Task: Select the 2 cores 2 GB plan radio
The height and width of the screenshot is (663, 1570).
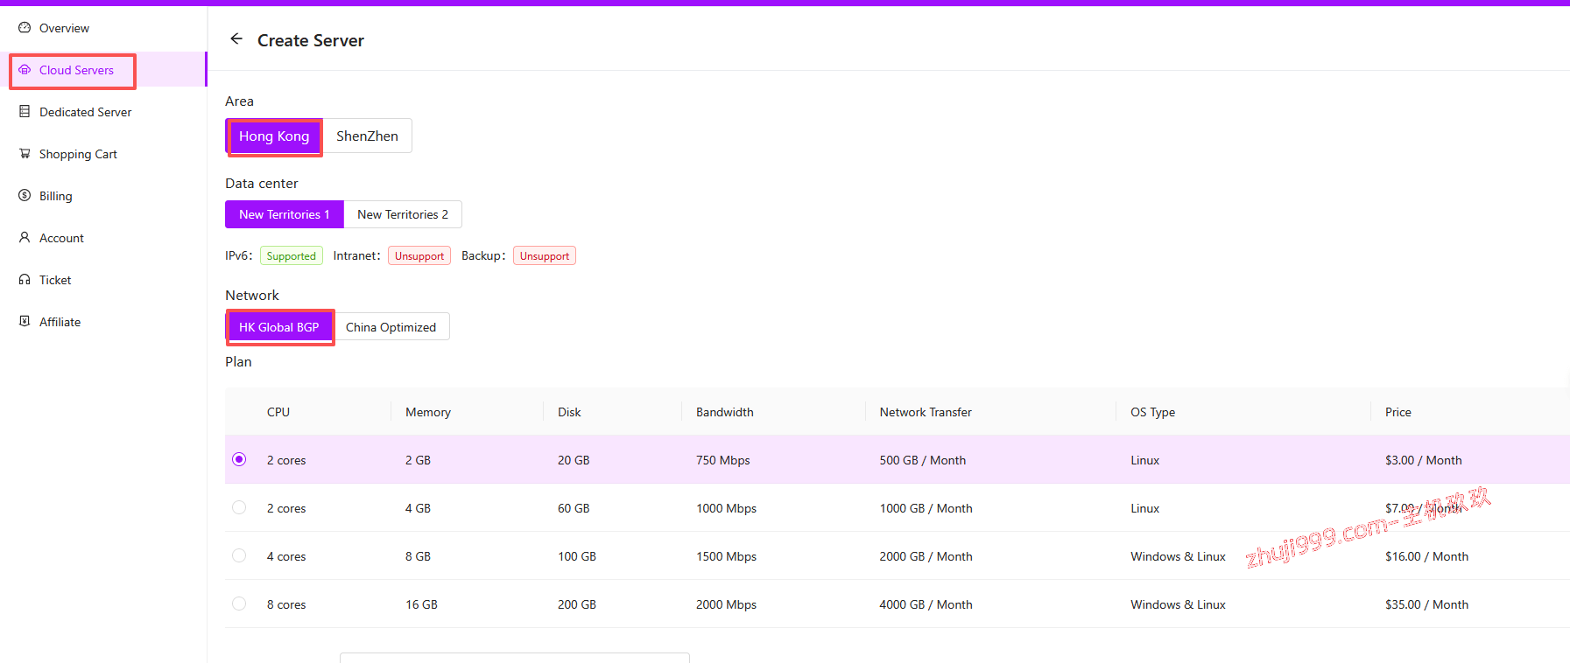Action: point(239,460)
